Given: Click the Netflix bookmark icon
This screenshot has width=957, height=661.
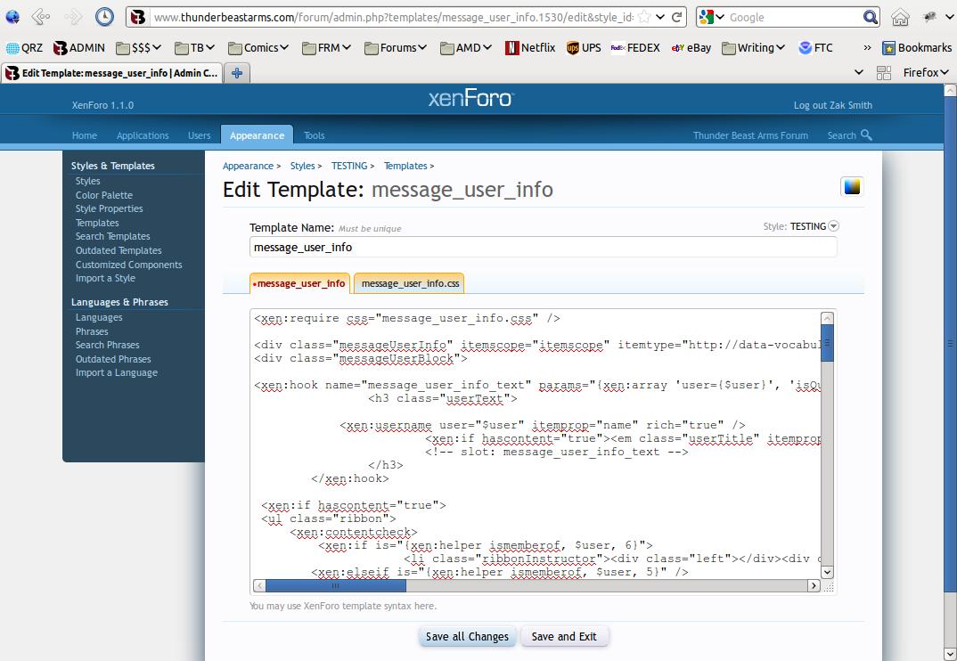Looking at the screenshot, I should click(512, 48).
